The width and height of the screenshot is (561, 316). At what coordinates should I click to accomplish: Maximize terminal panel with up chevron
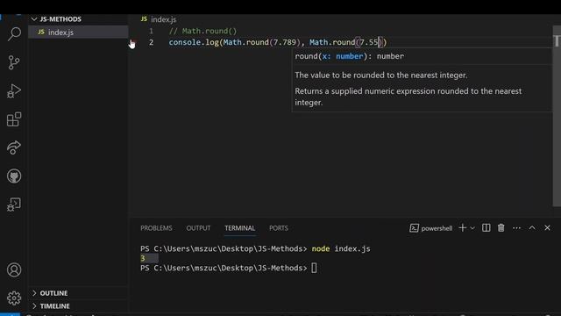click(x=532, y=228)
